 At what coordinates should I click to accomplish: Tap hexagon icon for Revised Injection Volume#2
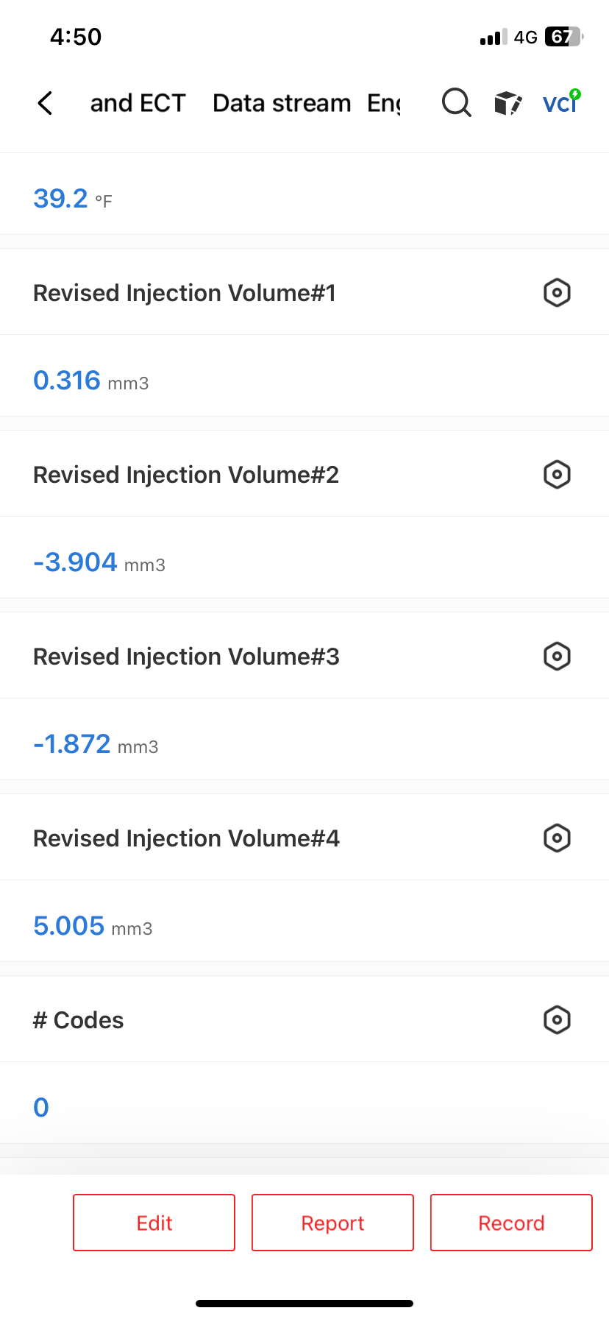pyautogui.click(x=557, y=475)
